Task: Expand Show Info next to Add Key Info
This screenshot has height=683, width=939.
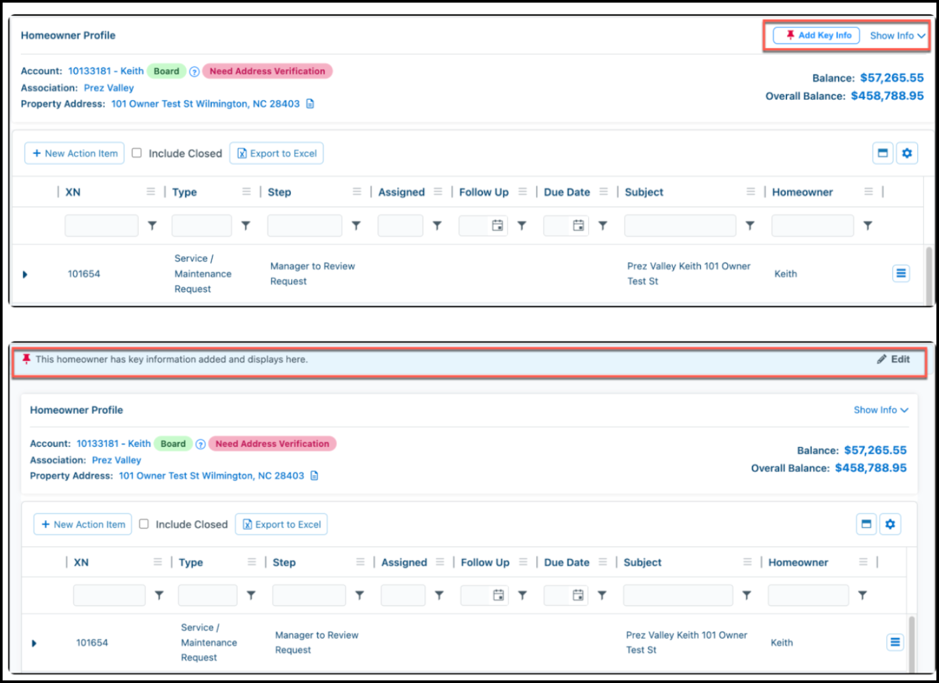Action: pyautogui.click(x=897, y=36)
